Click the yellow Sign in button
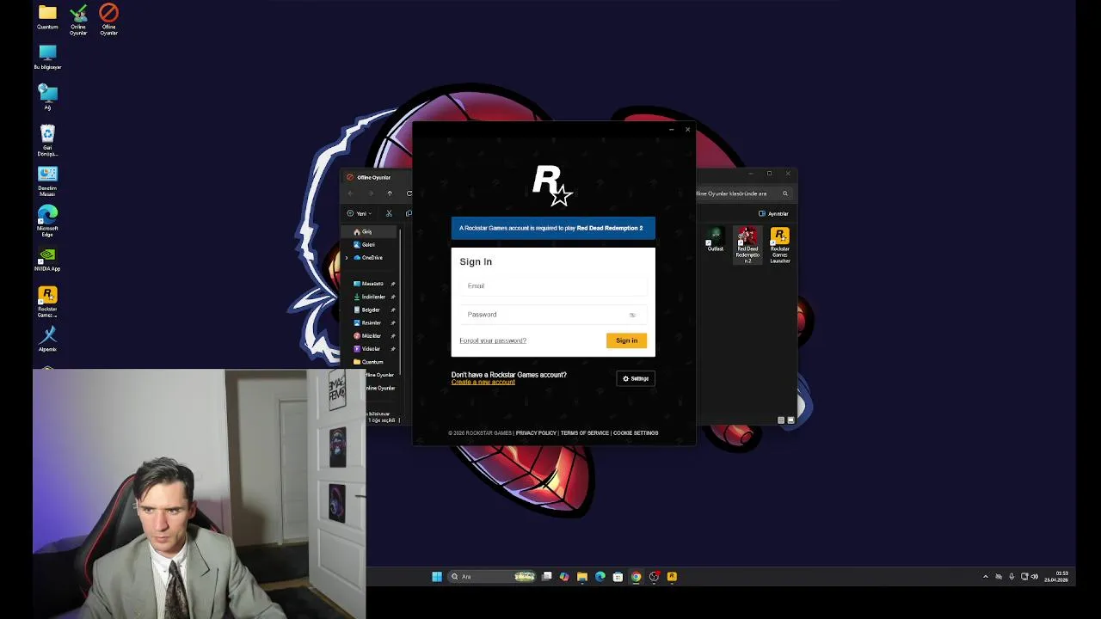The height and width of the screenshot is (619, 1101). (x=626, y=340)
